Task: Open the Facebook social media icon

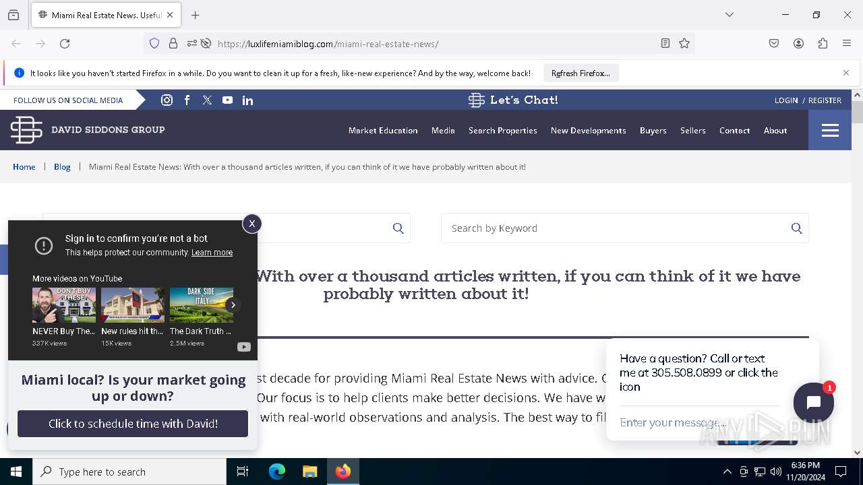Action: click(x=187, y=100)
